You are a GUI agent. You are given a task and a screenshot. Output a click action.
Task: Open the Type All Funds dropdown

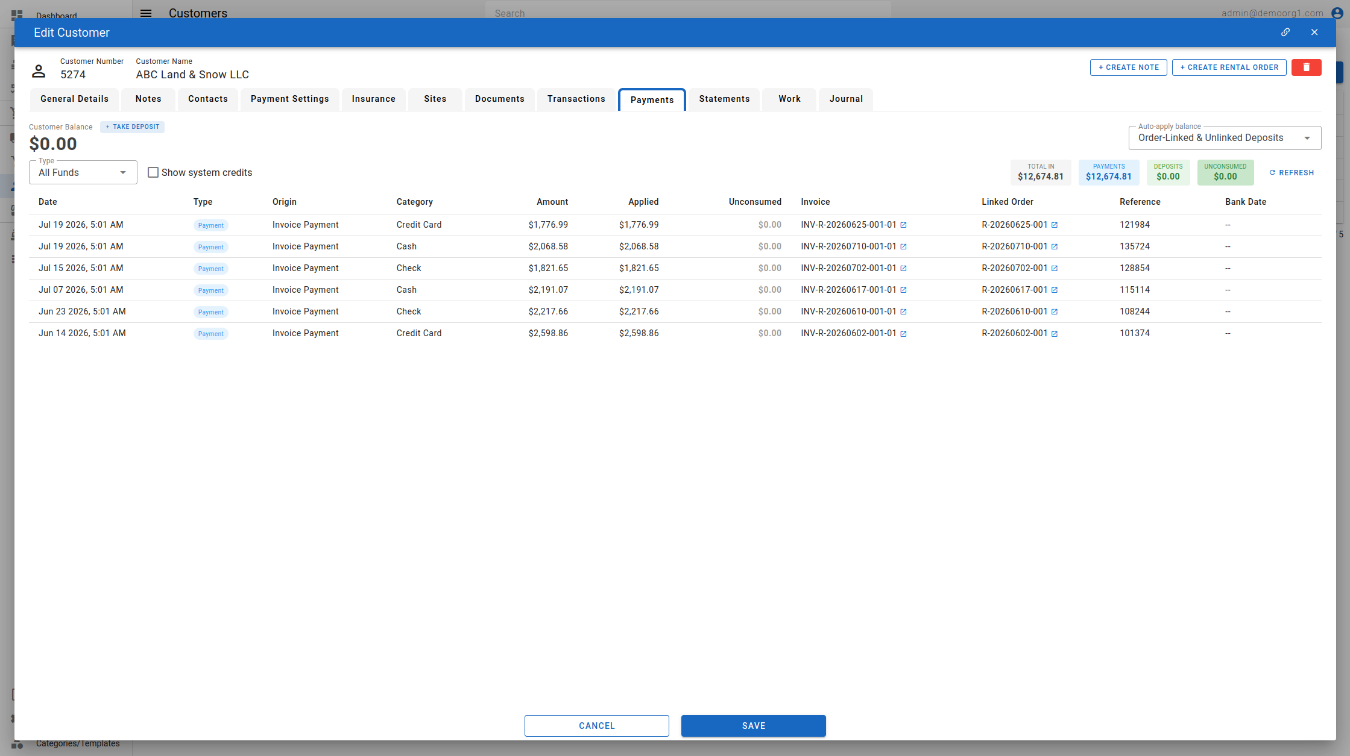tap(83, 172)
